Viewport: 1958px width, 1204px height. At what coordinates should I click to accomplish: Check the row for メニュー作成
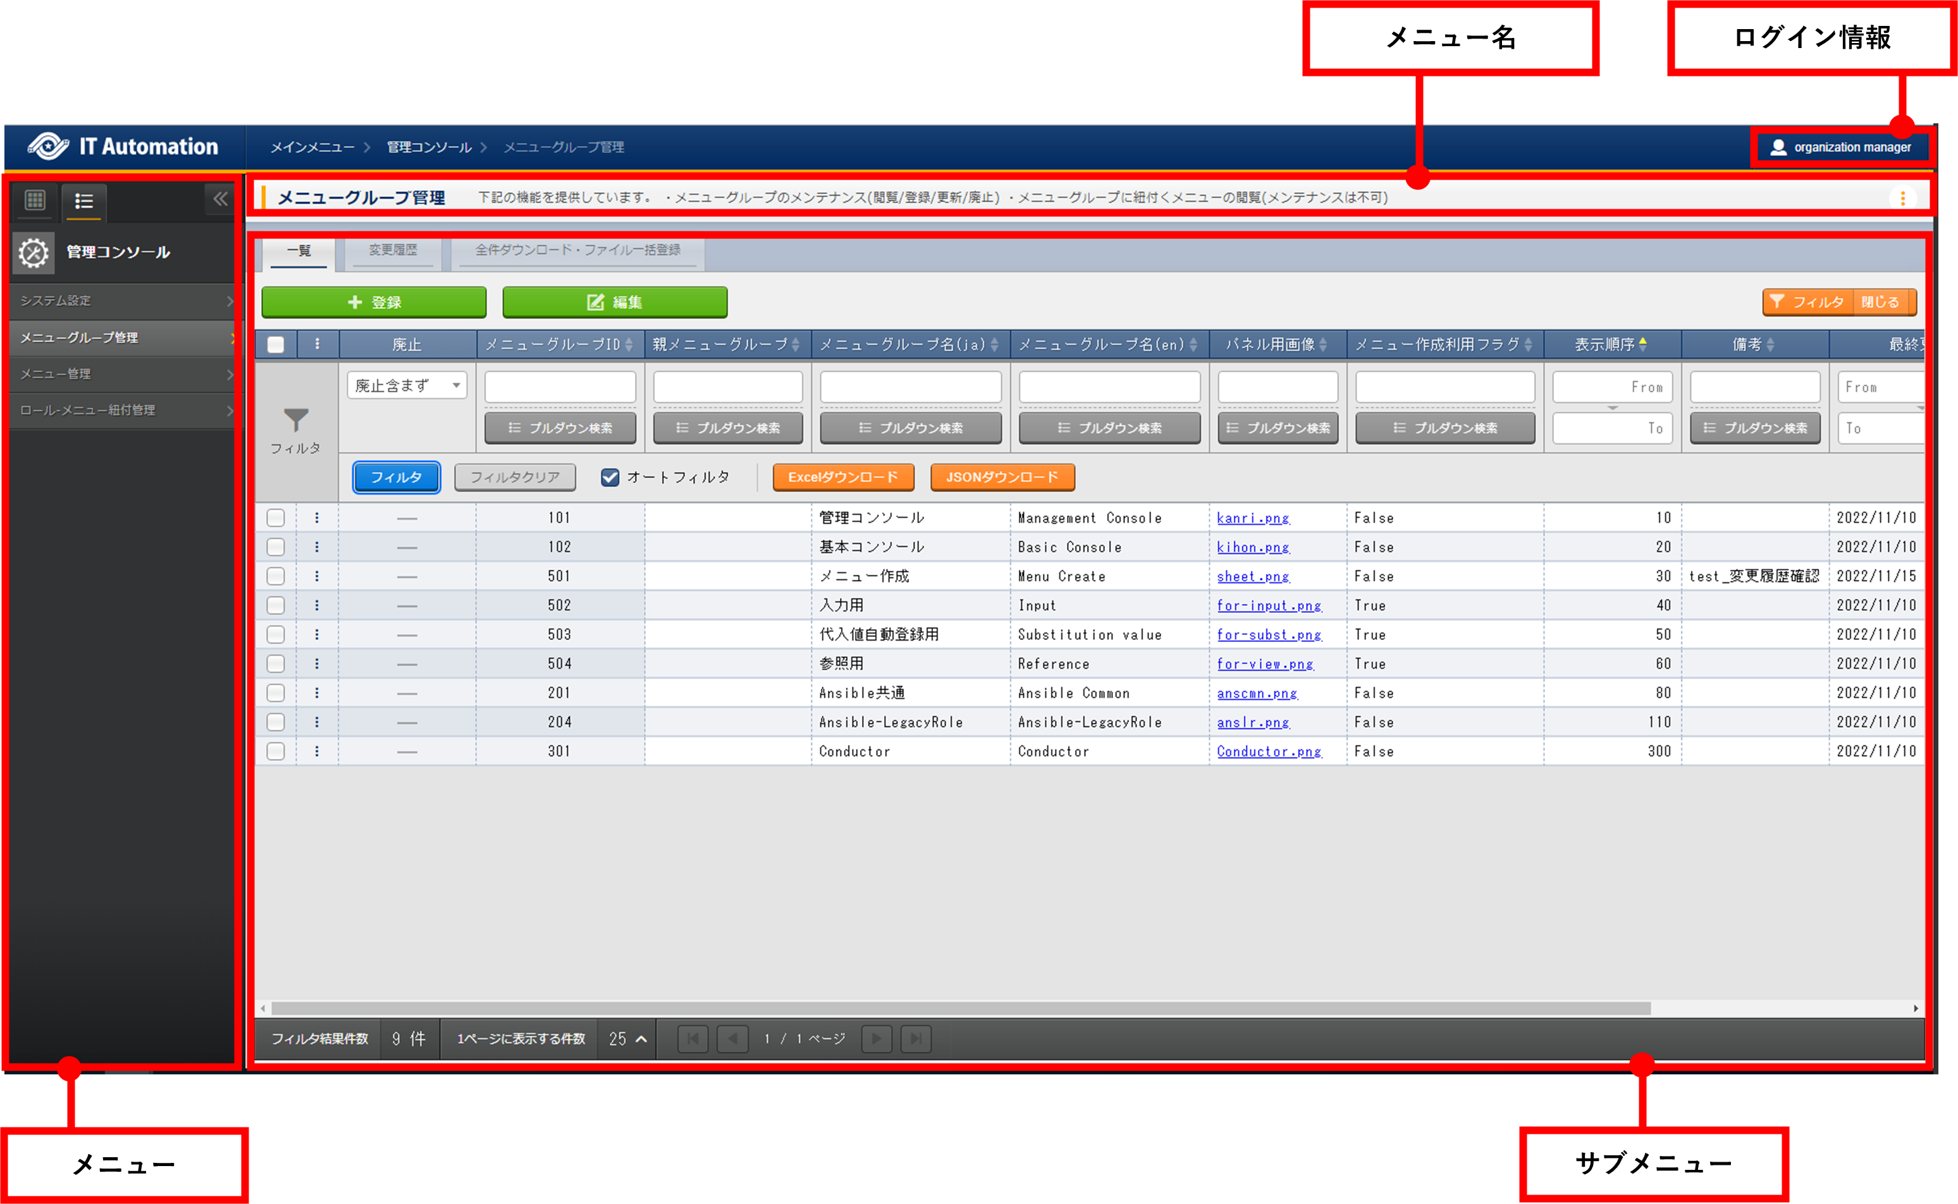pos(276,575)
